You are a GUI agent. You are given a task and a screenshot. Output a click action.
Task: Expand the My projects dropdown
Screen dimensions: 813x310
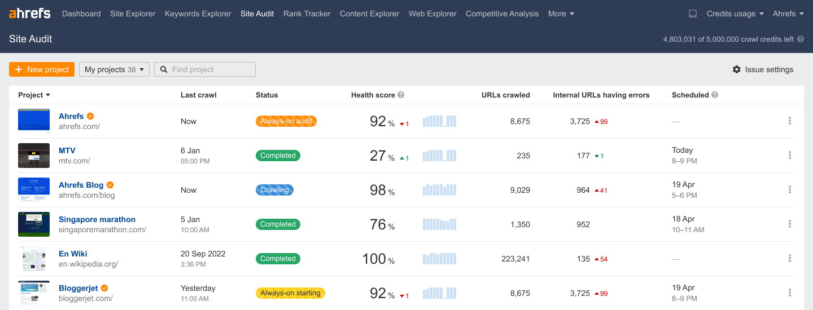(x=114, y=69)
